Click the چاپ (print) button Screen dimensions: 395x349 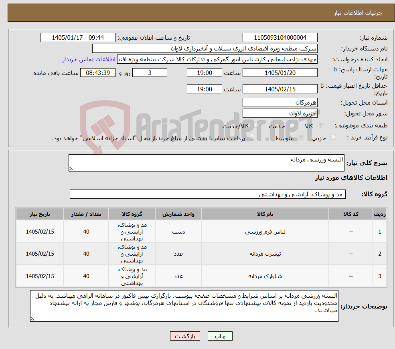(220, 336)
